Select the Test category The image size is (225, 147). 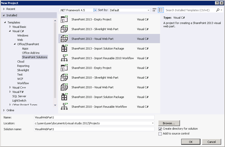[x=20, y=75]
